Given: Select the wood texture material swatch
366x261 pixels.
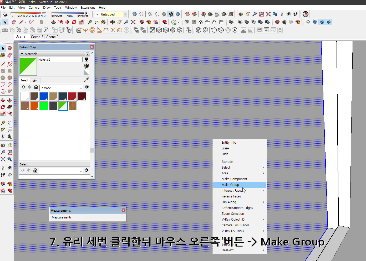Looking at the screenshot, I should point(72,106).
